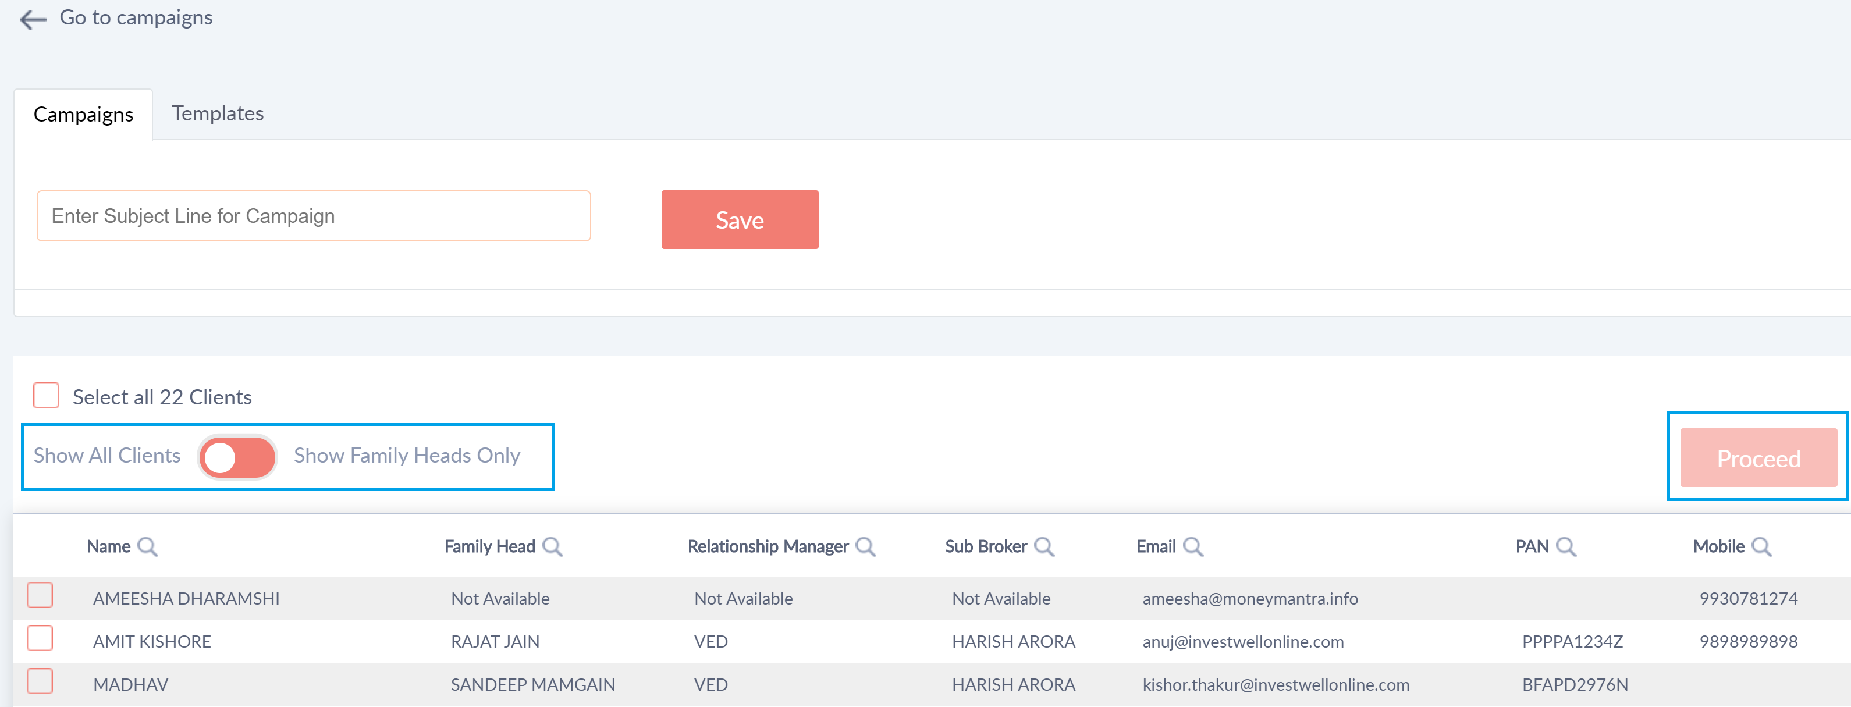Viewport: 1851px width, 707px height.
Task: Select AMIT KISHORE row checkbox
Action: [40, 639]
